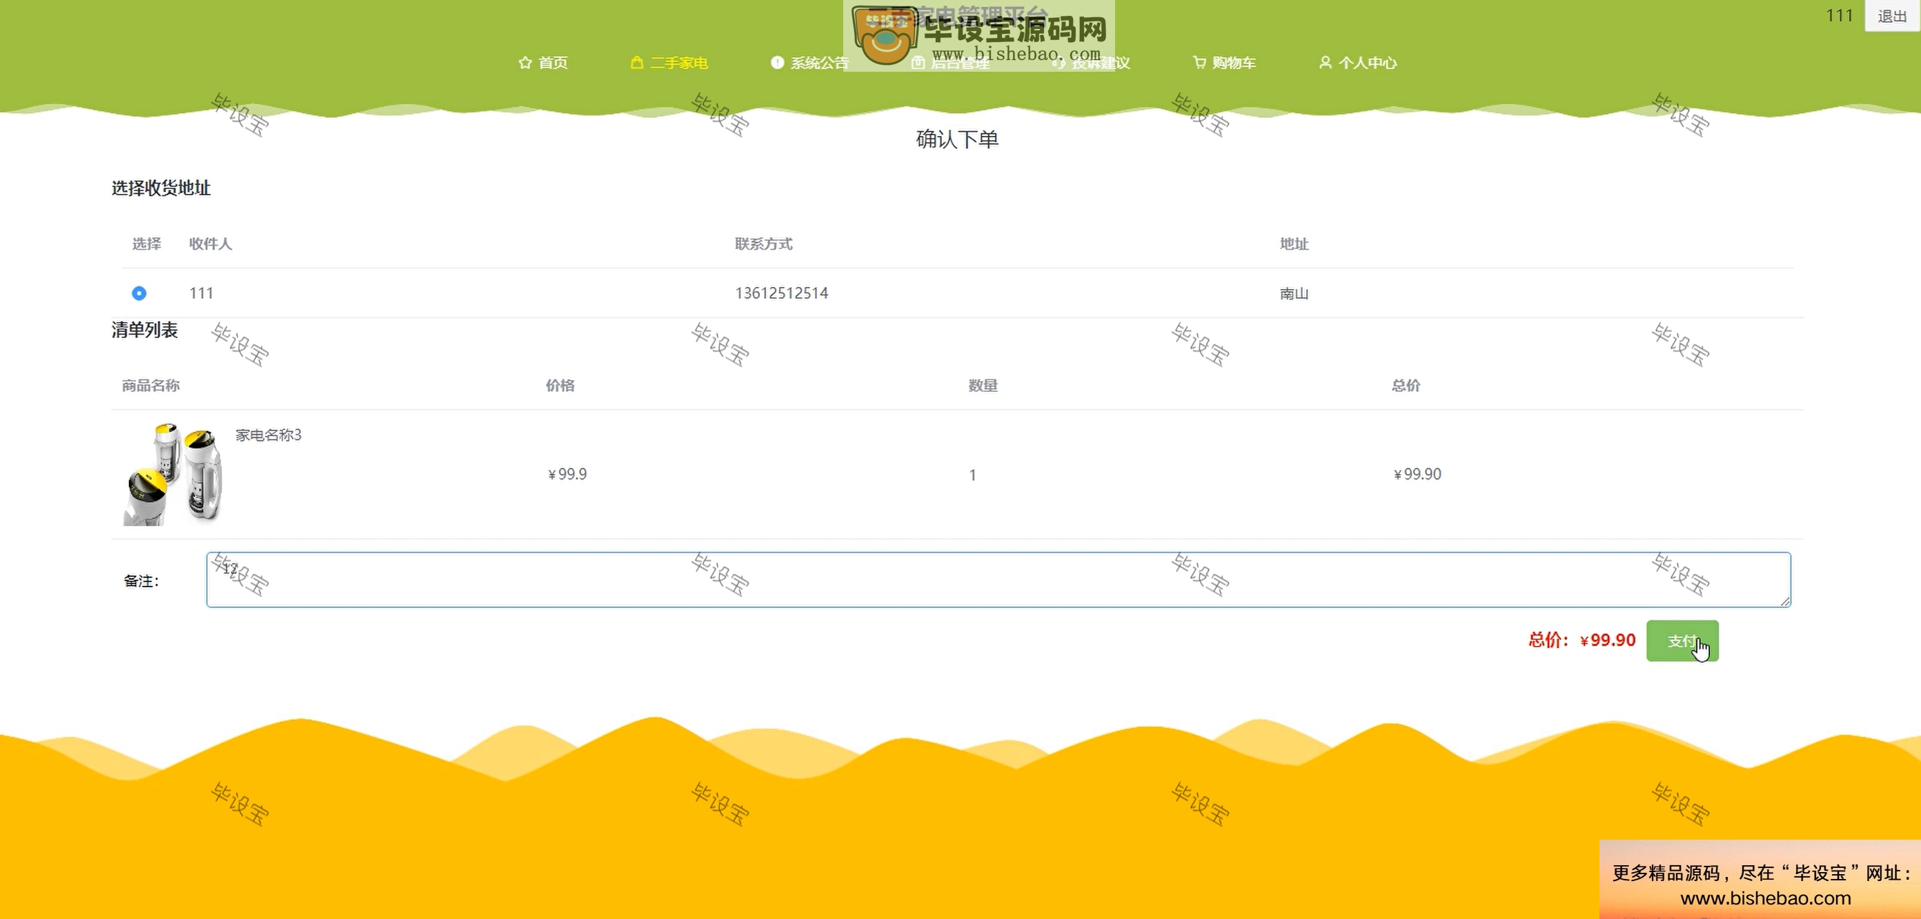Image resolution: width=1921 pixels, height=919 pixels.
Task: Click the 家电名称3 product thumbnail
Action: coord(173,474)
